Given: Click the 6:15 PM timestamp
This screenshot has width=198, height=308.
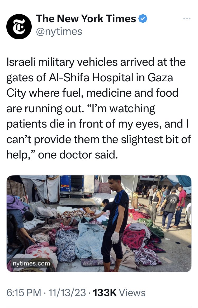Looking at the screenshot, I should (x=24, y=293).
